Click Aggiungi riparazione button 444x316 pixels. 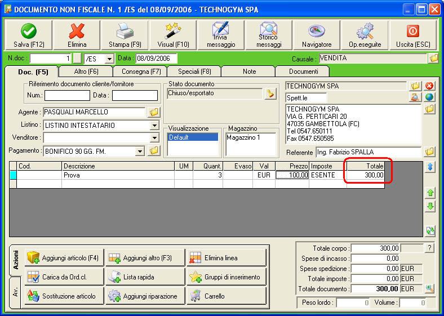point(145,296)
